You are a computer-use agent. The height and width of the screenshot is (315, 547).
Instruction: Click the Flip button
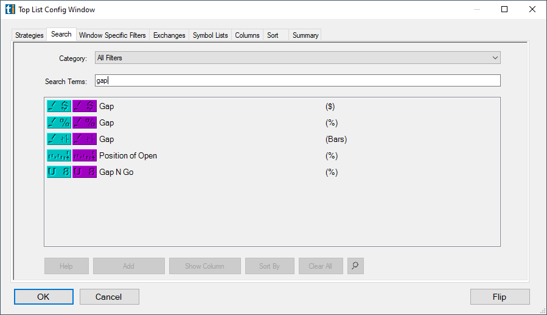coord(500,297)
